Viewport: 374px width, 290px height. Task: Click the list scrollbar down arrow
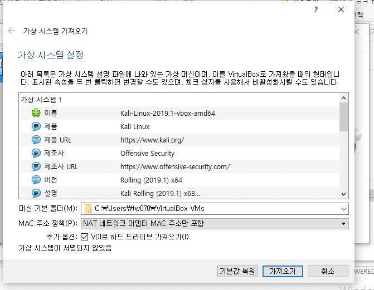coord(343,194)
